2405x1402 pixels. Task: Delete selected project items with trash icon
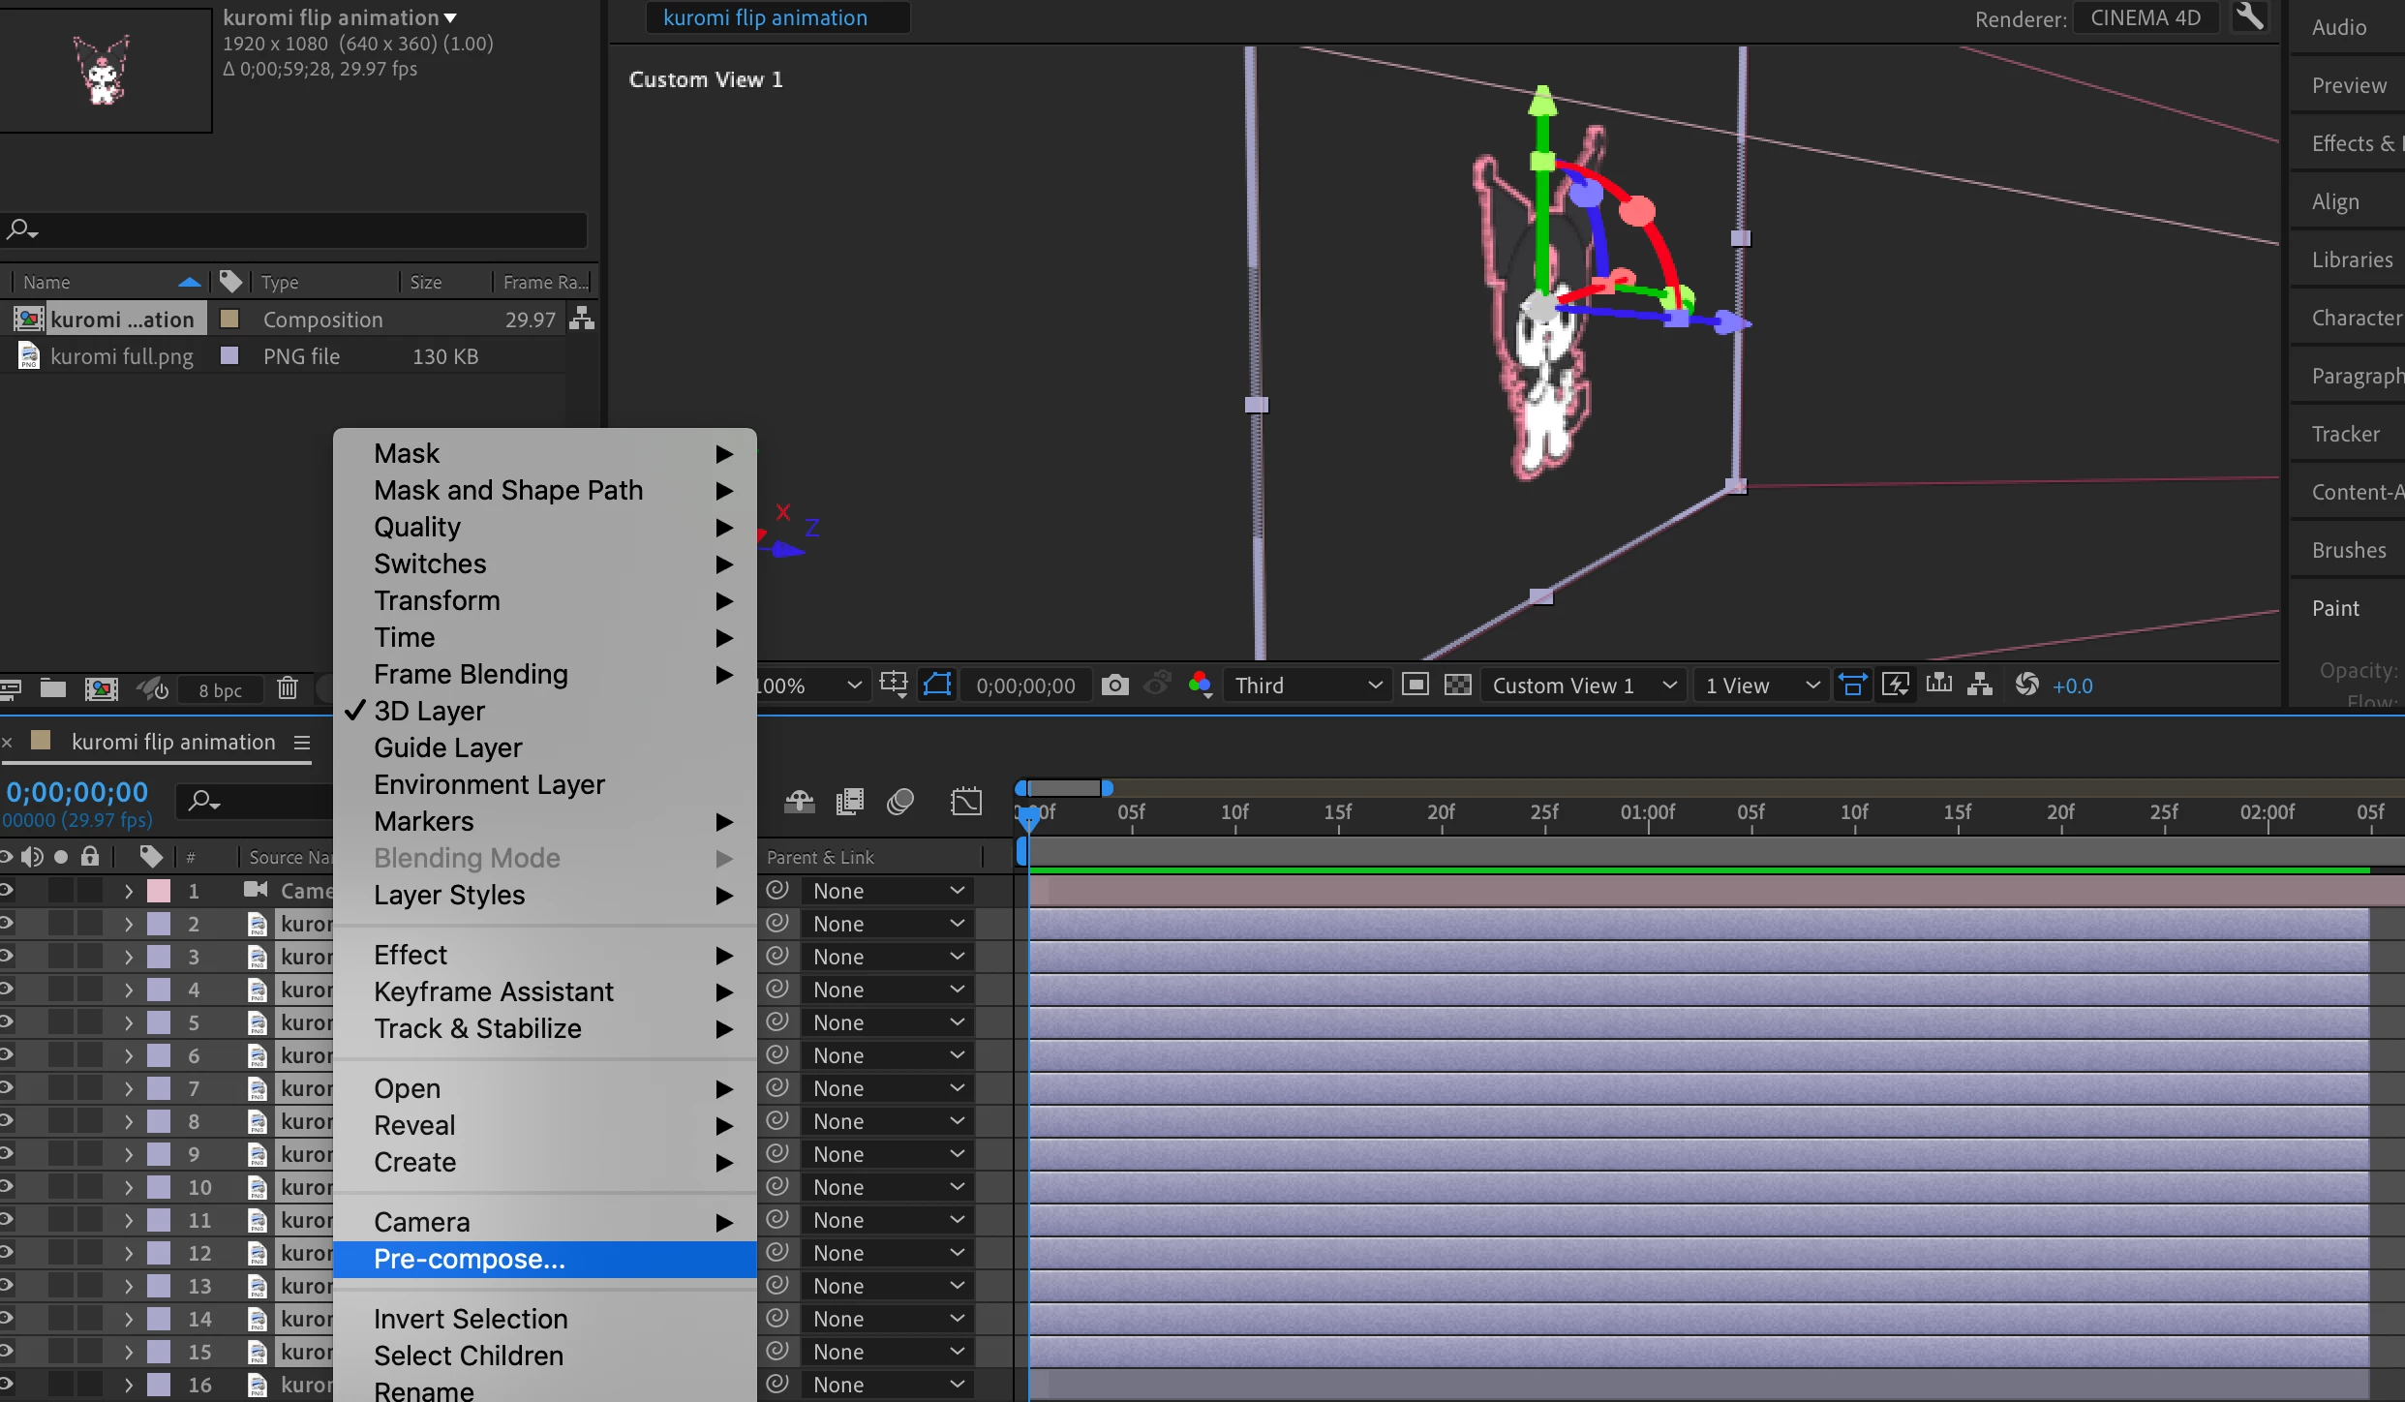[288, 689]
